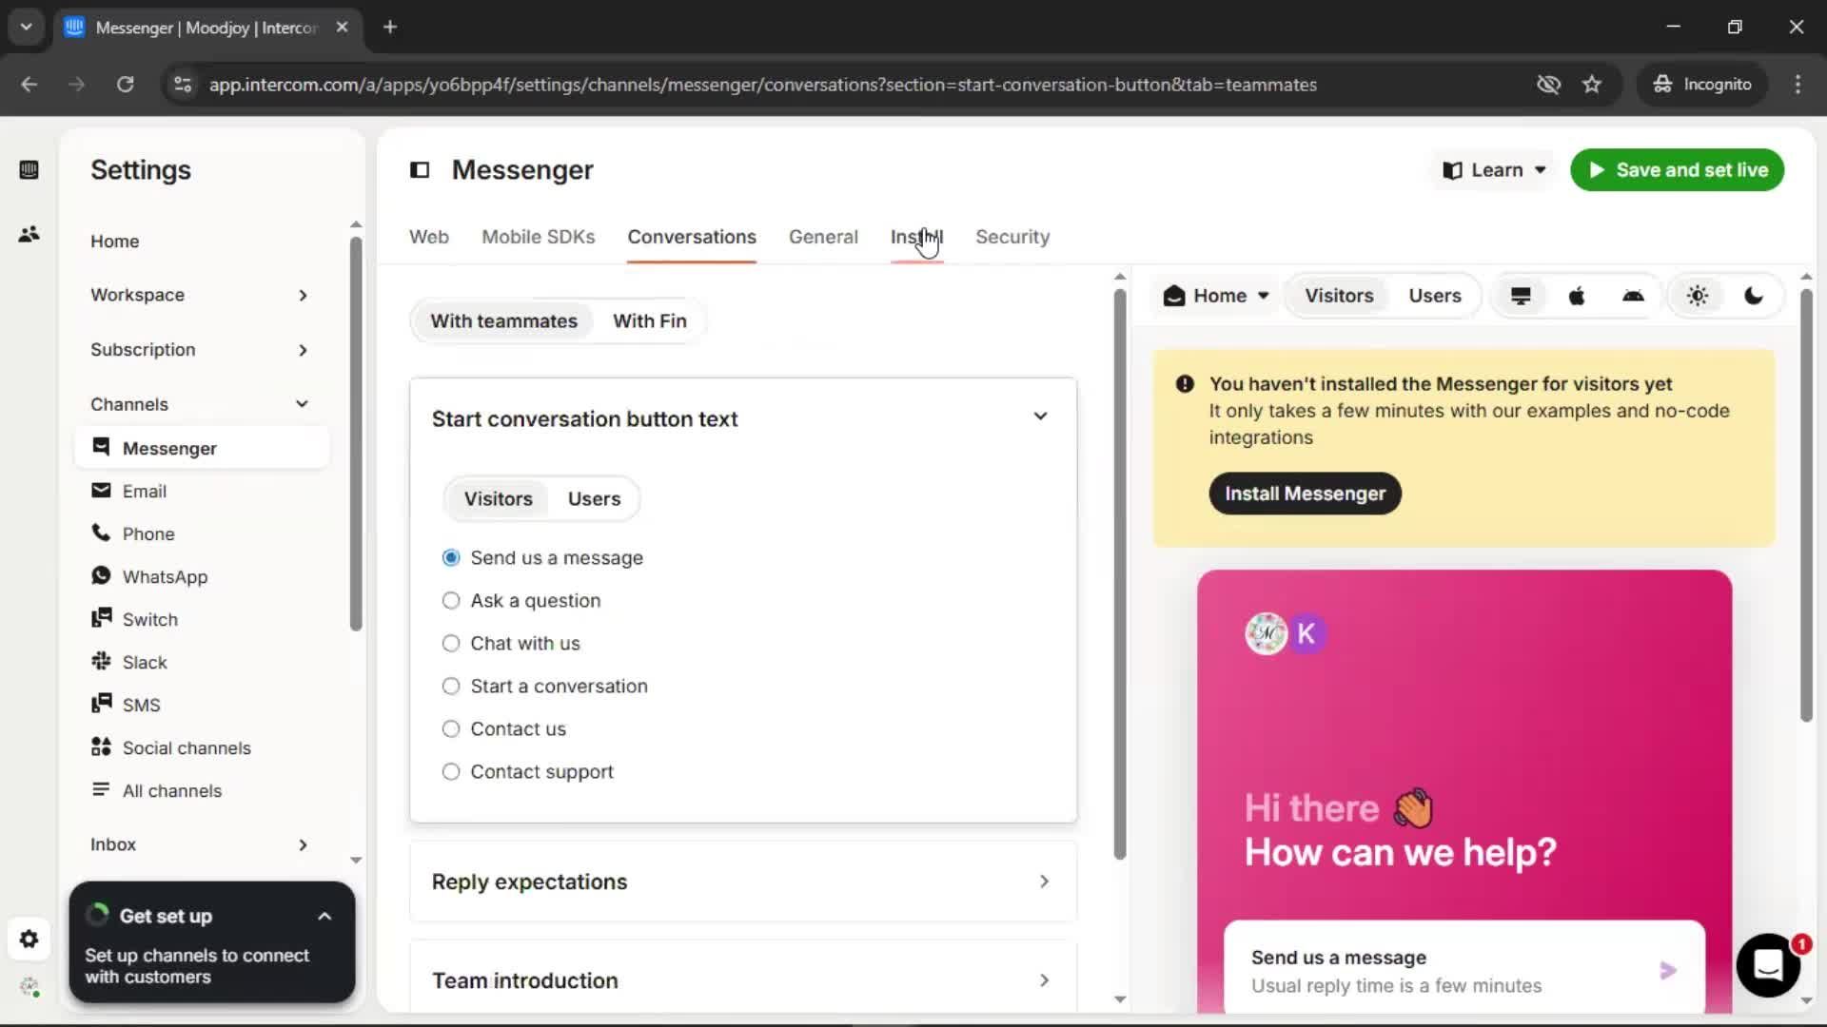This screenshot has width=1827, height=1027.
Task: Preview the messenger as Visitors
Action: pyautogui.click(x=1339, y=296)
